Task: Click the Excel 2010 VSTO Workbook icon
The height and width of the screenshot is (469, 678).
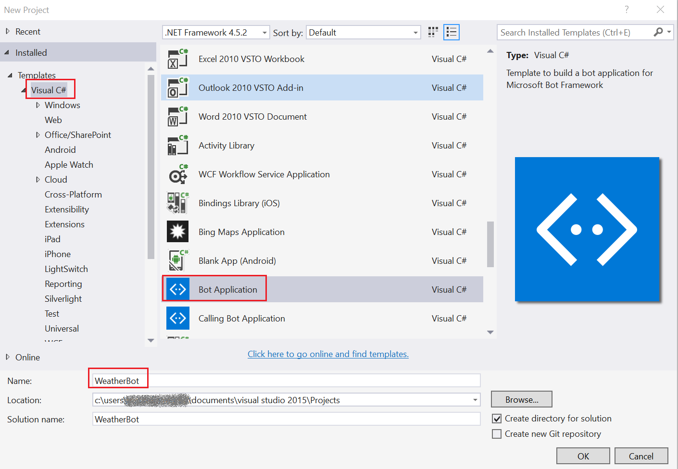Action: coord(177,59)
